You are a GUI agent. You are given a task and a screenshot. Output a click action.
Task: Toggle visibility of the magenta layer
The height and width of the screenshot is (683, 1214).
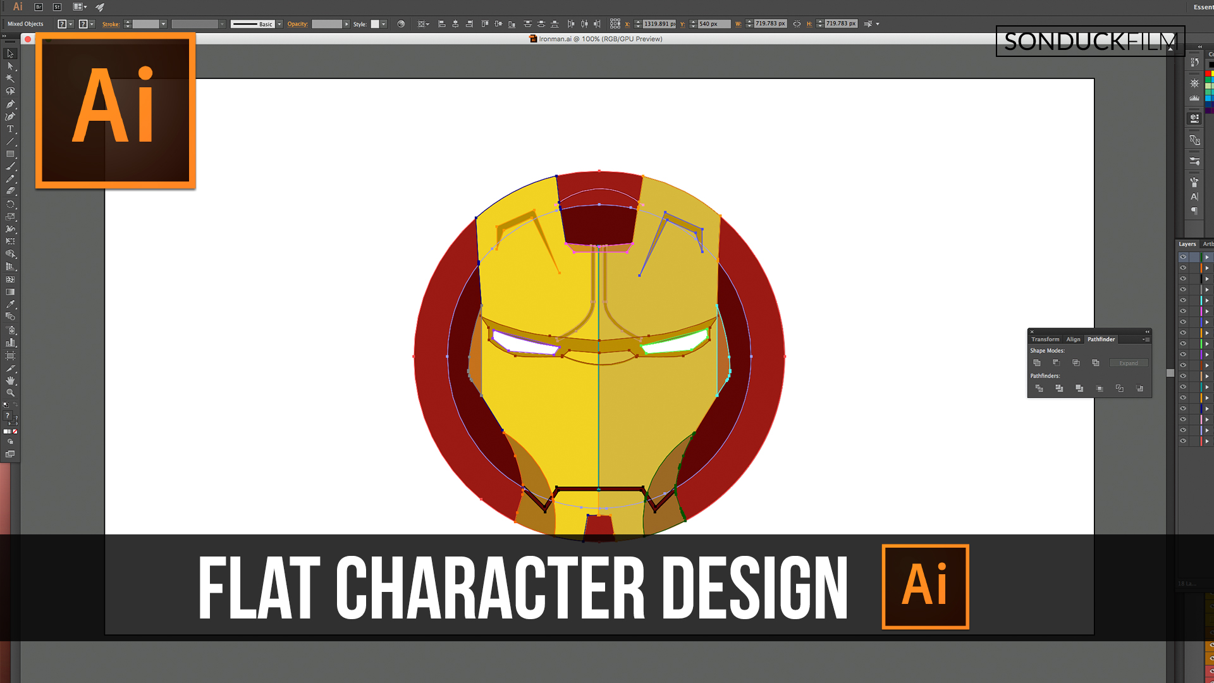1183,311
